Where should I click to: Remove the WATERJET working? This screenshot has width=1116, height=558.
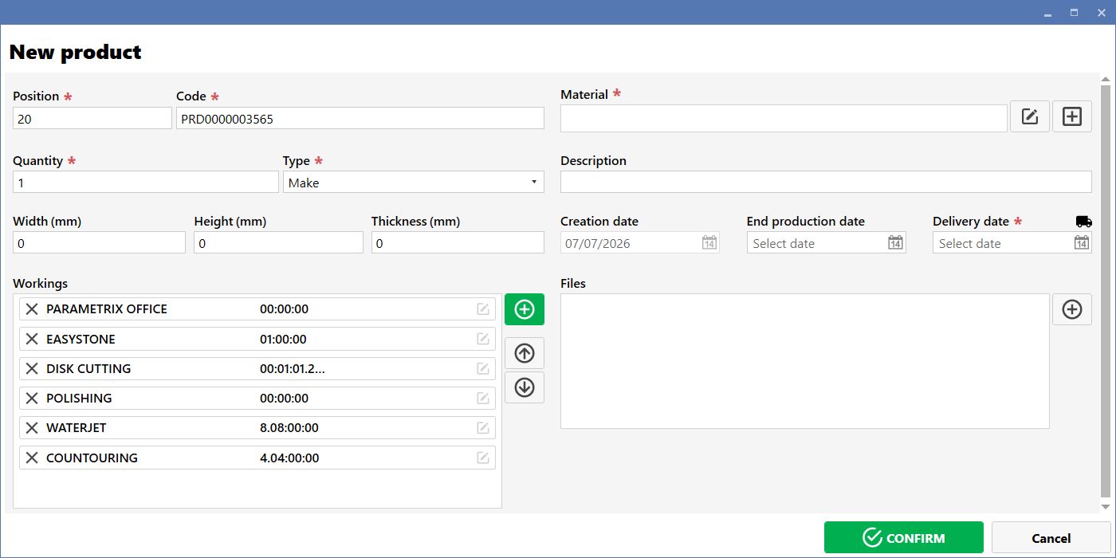tap(32, 428)
